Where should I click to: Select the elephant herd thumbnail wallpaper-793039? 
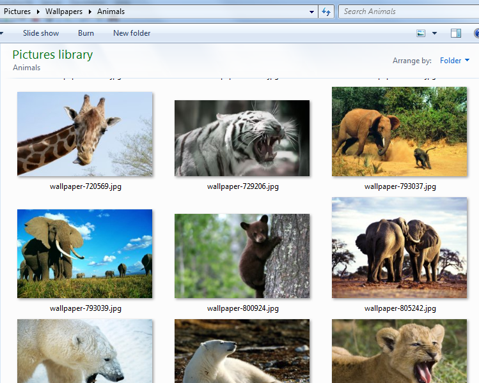tap(84, 253)
